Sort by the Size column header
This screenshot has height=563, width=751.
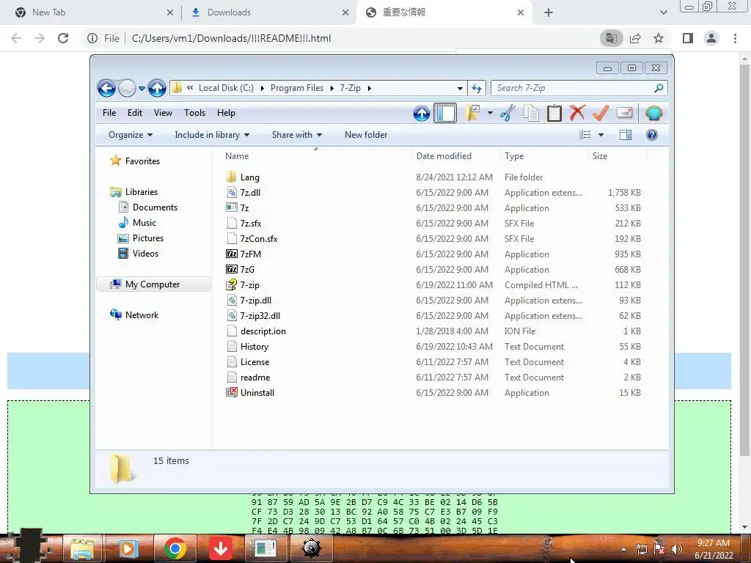coord(617,156)
